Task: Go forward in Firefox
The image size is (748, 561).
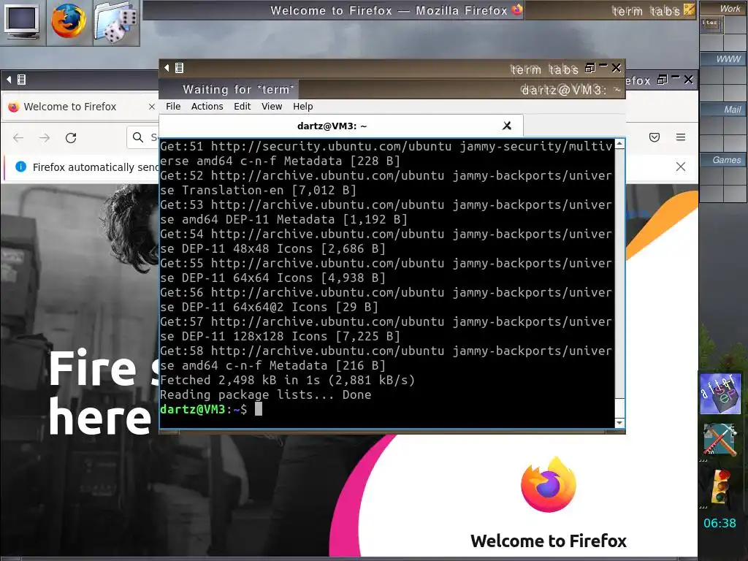Action: pos(45,138)
